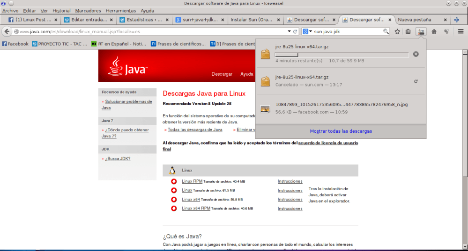Viewport: 468px width, 251px height.
Task: Close the Nueva pestaña tab
Action: click(x=446, y=20)
